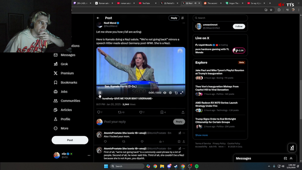Bookmark the main post
302x170 pixels.
pyautogui.click(x=162, y=112)
